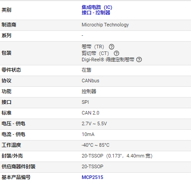Click the CAN 2.0 standard value
The width and height of the screenshot is (191, 183).
(90, 113)
